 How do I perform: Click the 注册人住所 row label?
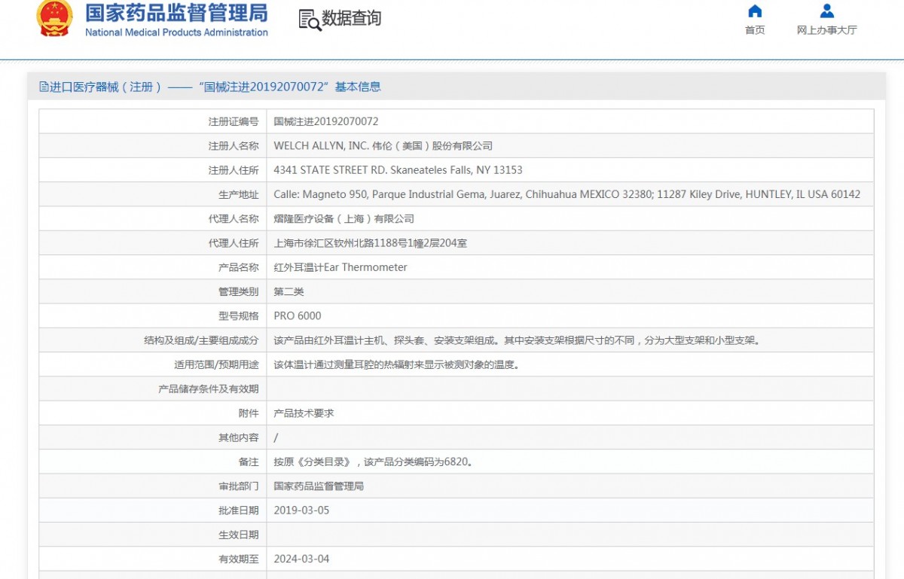(234, 170)
